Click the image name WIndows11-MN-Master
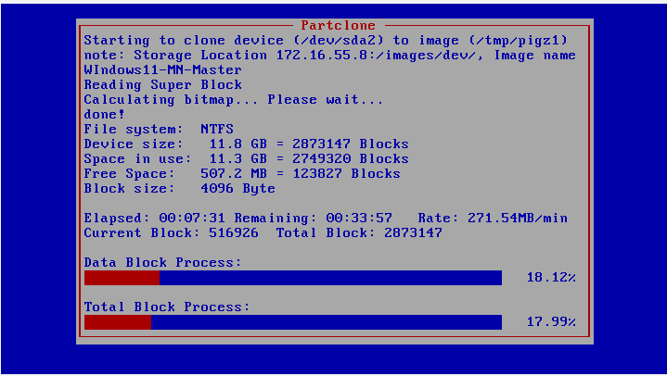The image size is (667, 376). coord(163,69)
